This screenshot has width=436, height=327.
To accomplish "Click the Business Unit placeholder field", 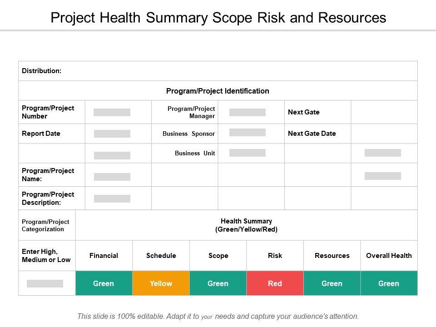I will coord(247,153).
